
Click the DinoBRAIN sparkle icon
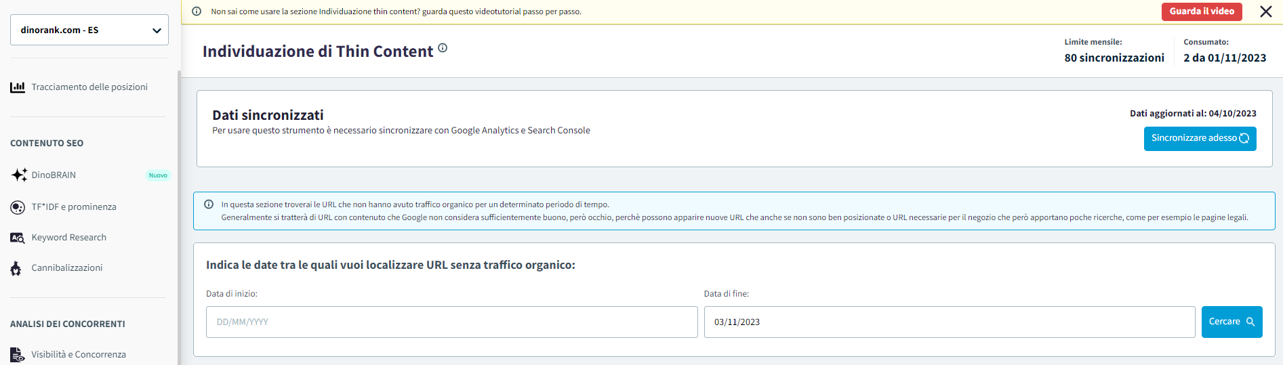(x=19, y=175)
